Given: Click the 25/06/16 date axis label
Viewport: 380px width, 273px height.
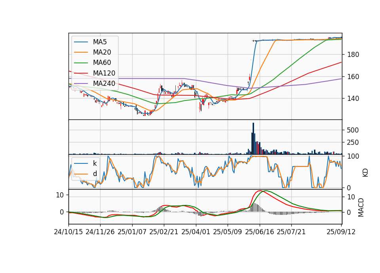Looking at the screenshot, I should 259,232.
